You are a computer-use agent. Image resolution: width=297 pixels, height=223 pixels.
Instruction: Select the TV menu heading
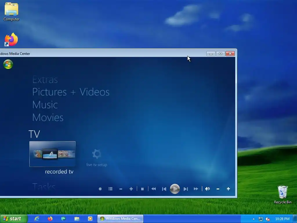point(34,134)
